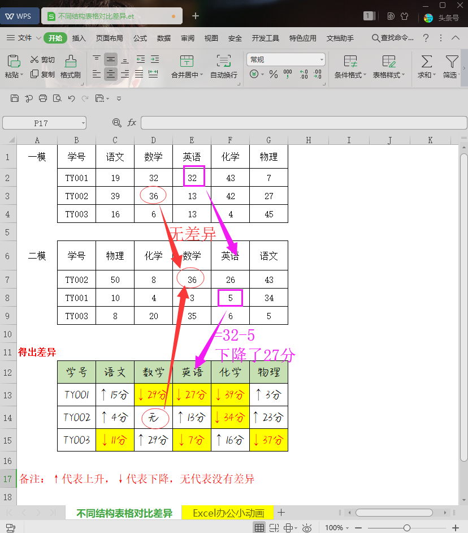The width and height of the screenshot is (468, 533).
Task: Open the Name Box dropdown for P17
Action: point(83,123)
